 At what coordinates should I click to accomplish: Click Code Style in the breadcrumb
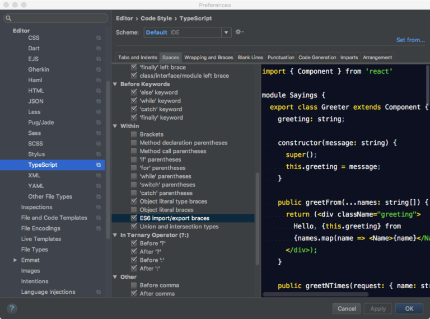(x=156, y=18)
